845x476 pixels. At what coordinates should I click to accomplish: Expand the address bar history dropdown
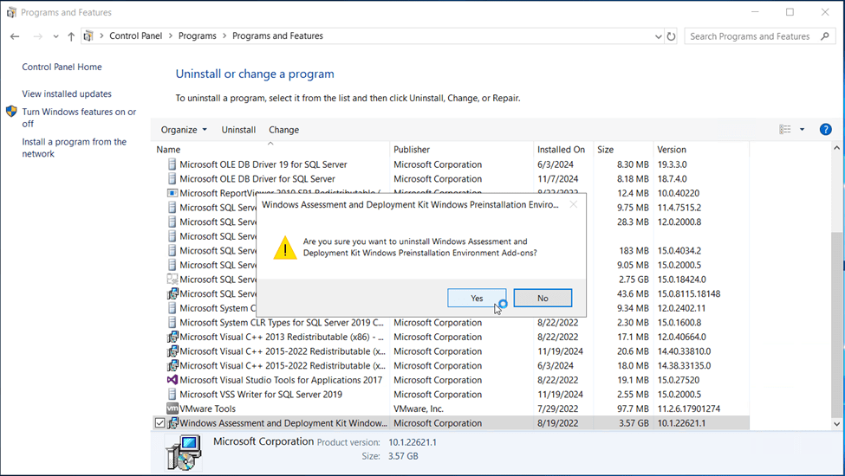(658, 36)
